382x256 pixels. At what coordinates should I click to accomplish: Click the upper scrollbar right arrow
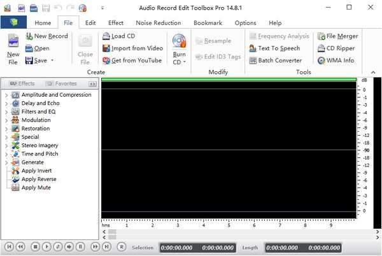pyautogui.click(x=378, y=232)
